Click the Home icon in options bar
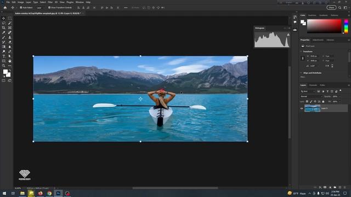The image size is (351, 197). pos(5,8)
